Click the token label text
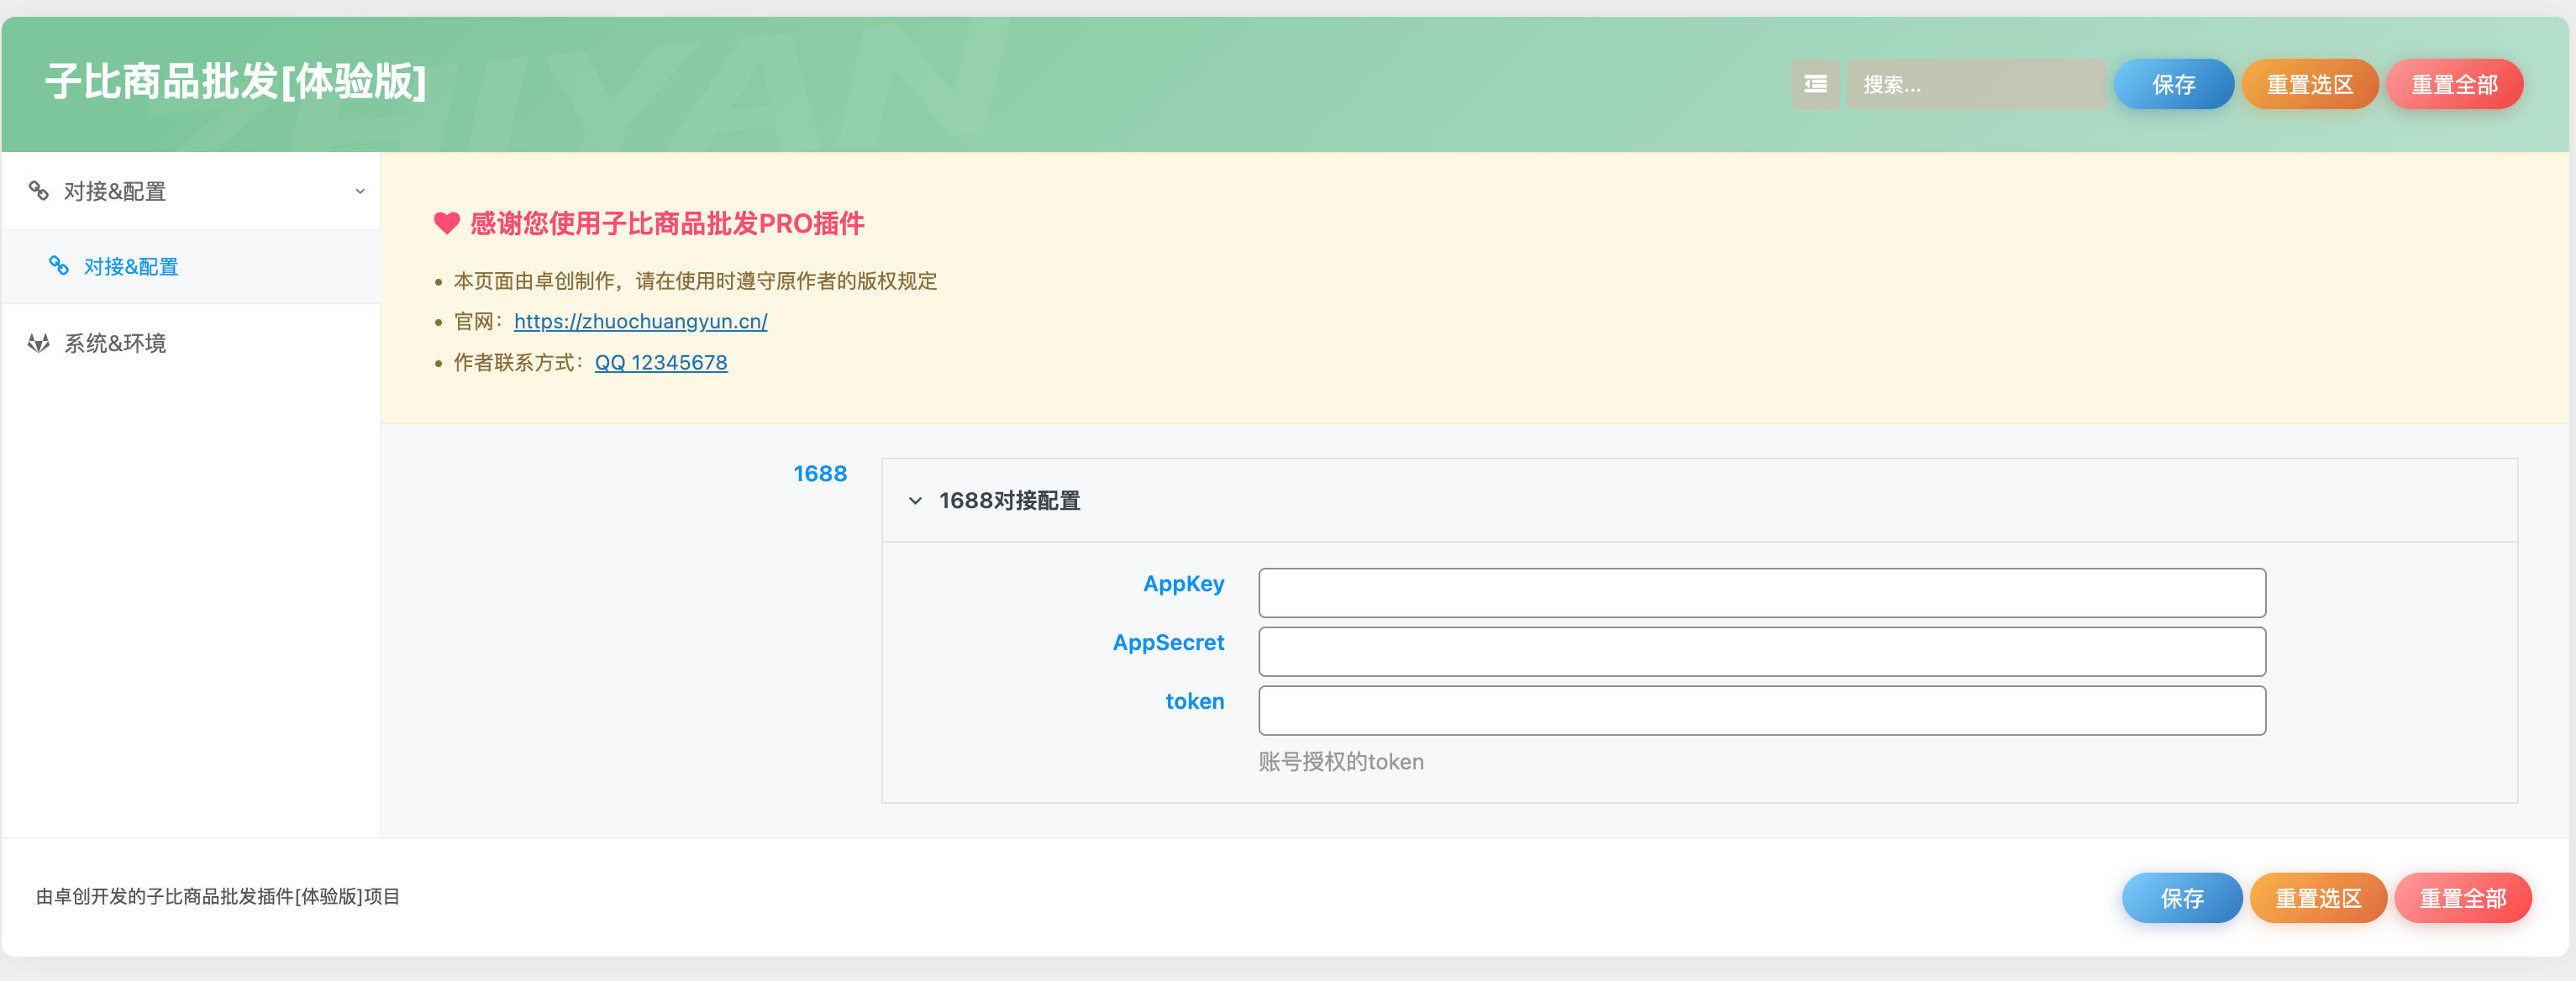This screenshot has height=981, width=2576. coord(1194,701)
